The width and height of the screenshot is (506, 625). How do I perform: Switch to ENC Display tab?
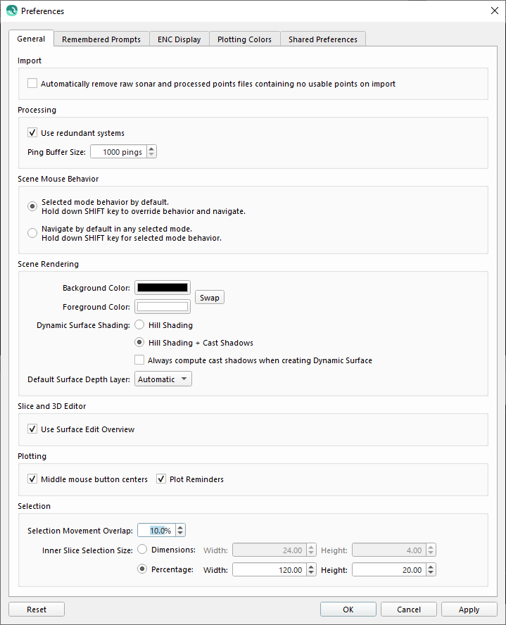pos(179,39)
